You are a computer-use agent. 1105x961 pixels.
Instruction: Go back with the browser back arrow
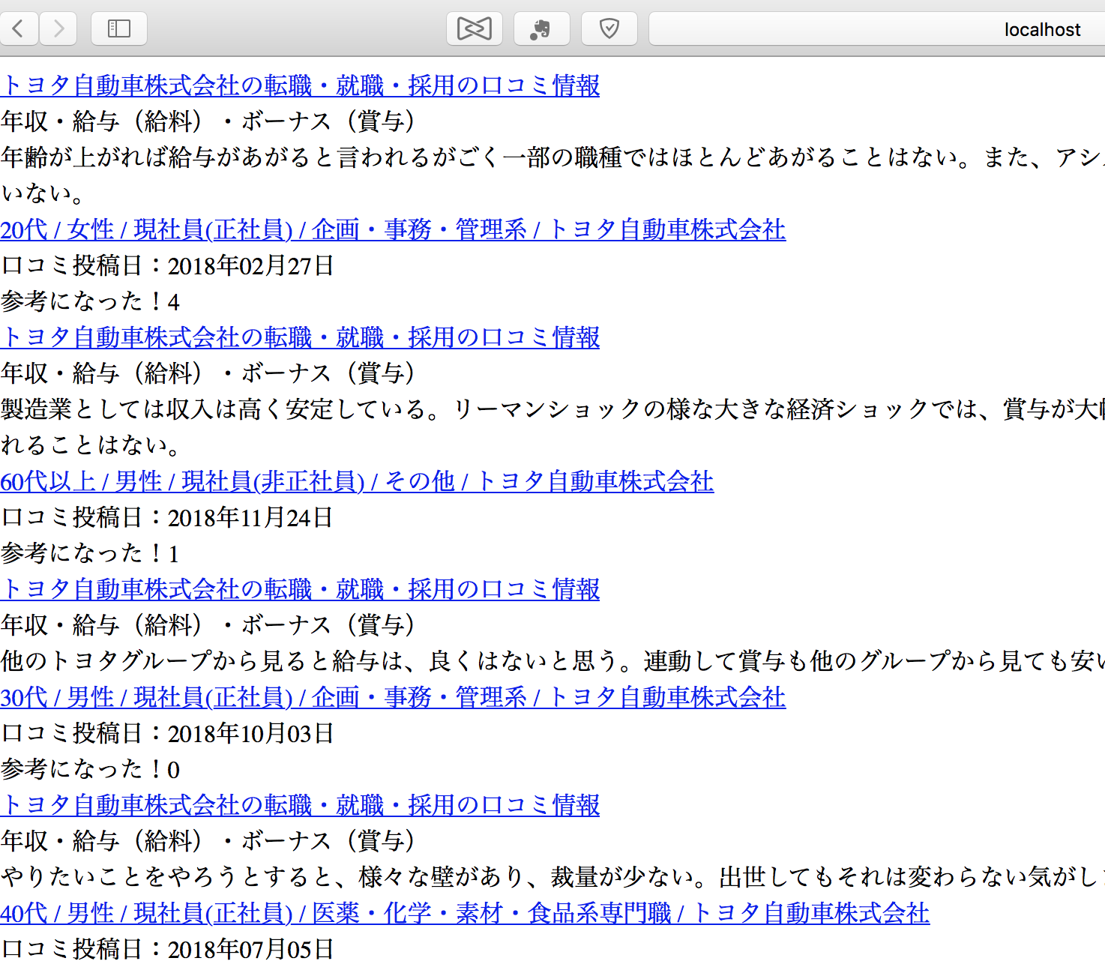click(18, 29)
